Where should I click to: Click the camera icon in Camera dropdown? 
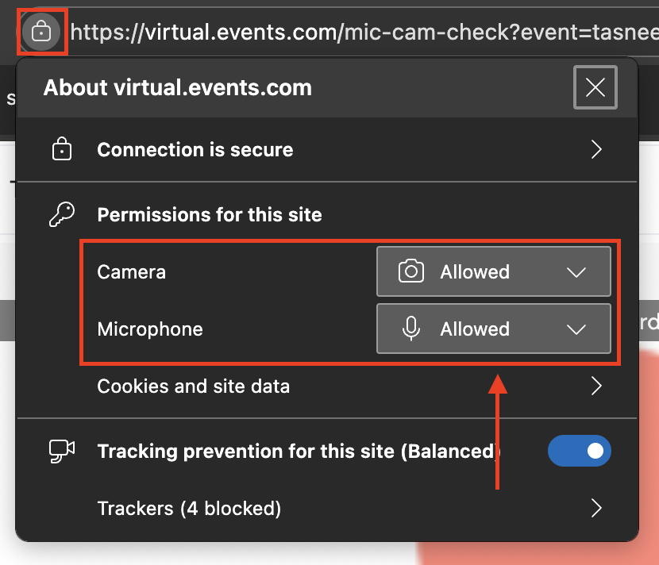pos(410,272)
